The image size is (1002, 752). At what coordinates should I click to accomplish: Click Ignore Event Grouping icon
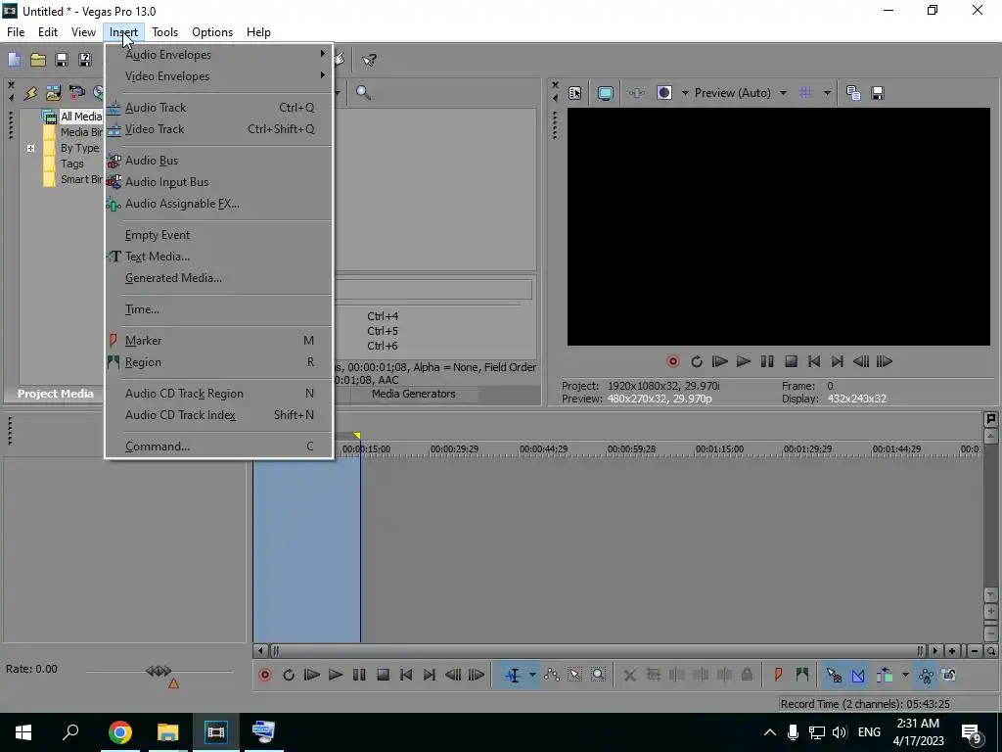coord(949,675)
